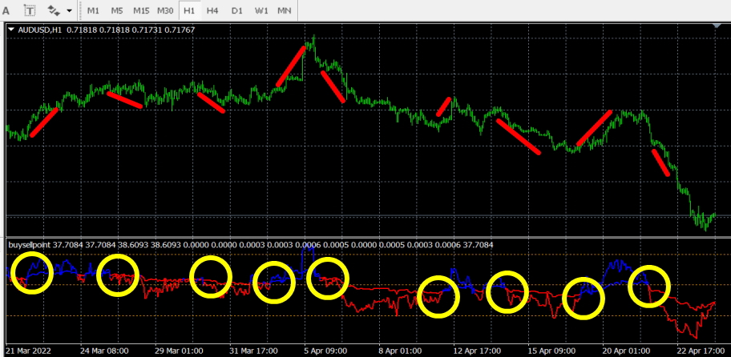Choose the W1 weekly timeframe
This screenshot has height=357, width=731.
[261, 11]
